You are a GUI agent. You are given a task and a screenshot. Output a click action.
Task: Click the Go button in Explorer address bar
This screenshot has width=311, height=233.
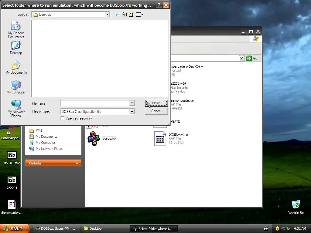(x=252, y=58)
